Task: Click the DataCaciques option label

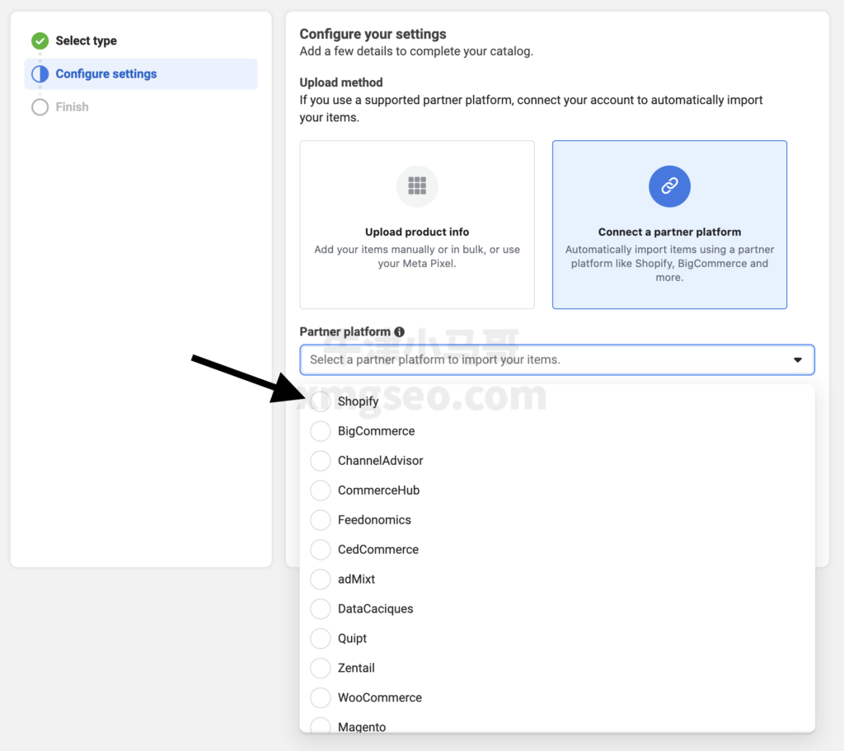Action: pyautogui.click(x=376, y=609)
